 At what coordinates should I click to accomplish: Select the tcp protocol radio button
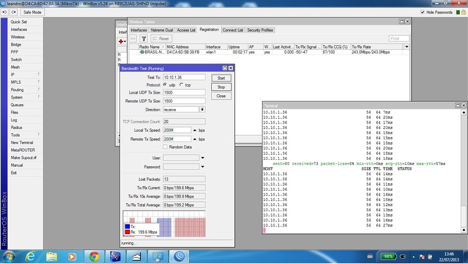click(x=181, y=85)
